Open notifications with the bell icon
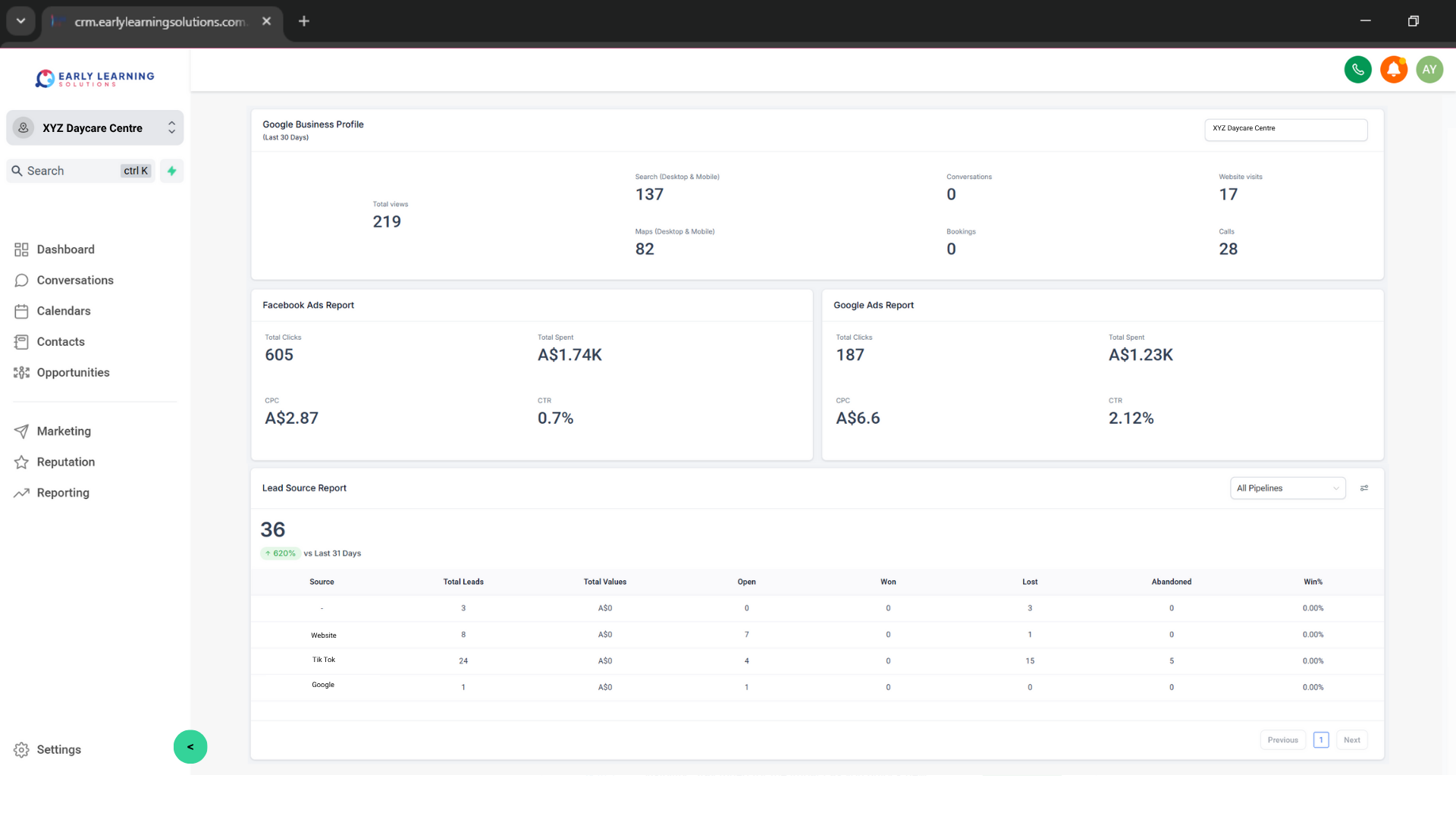 pyautogui.click(x=1394, y=69)
